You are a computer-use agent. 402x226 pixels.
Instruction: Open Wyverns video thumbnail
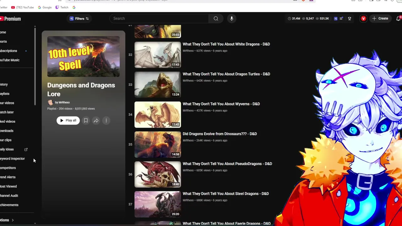158,115
